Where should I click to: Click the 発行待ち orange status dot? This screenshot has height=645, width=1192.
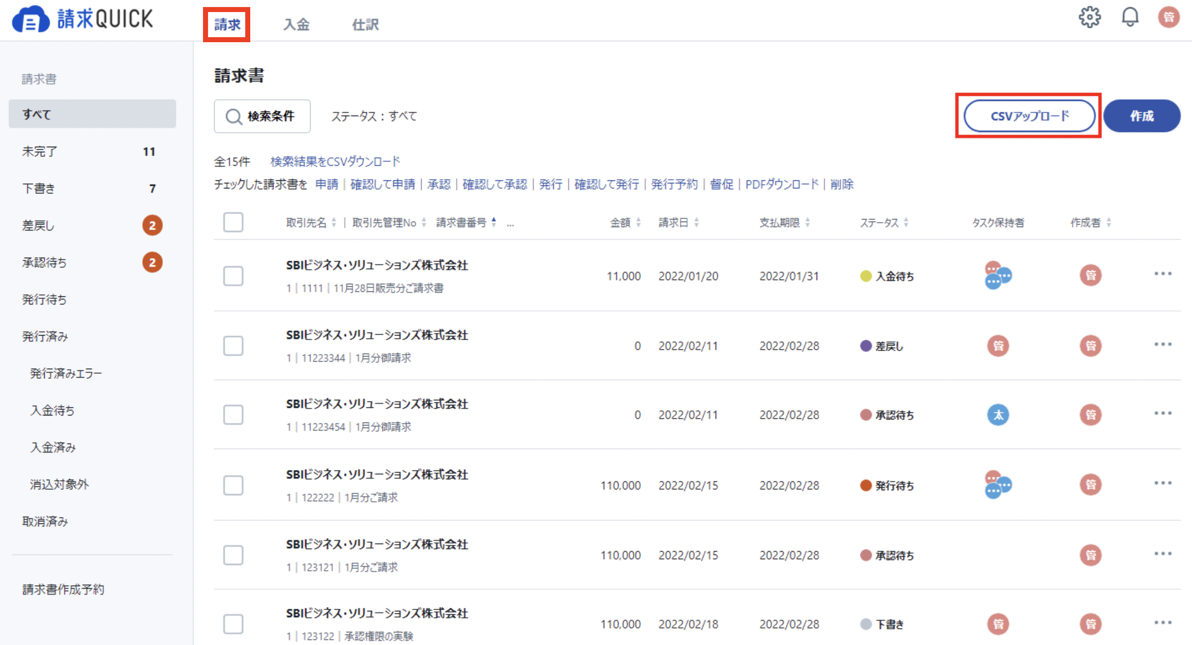pos(865,485)
